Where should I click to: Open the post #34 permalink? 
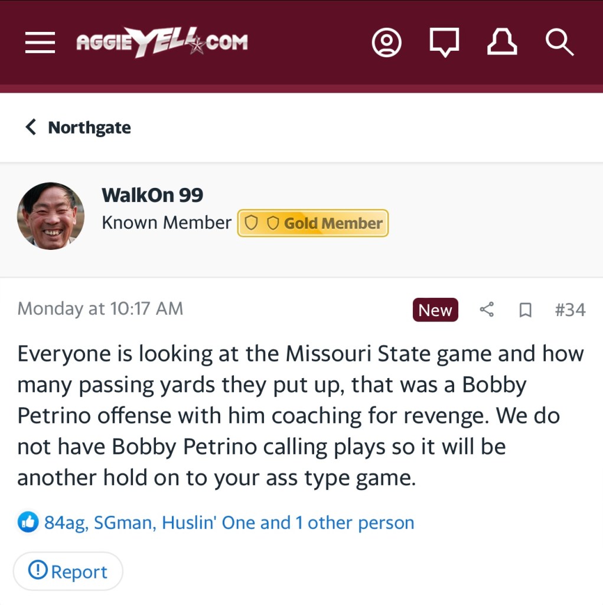click(570, 310)
